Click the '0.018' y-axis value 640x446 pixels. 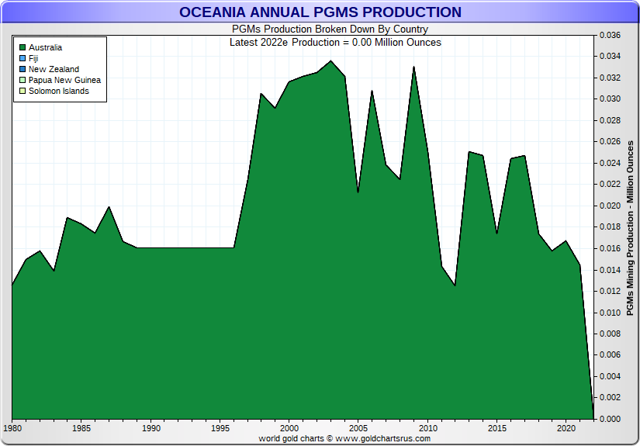(610, 226)
